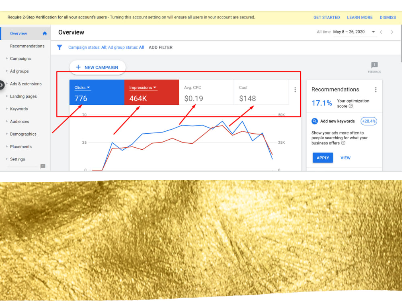Image resolution: width=402 pixels, height=301 pixels.
Task: Open the Impressions metric dropdown
Action: pos(143,87)
